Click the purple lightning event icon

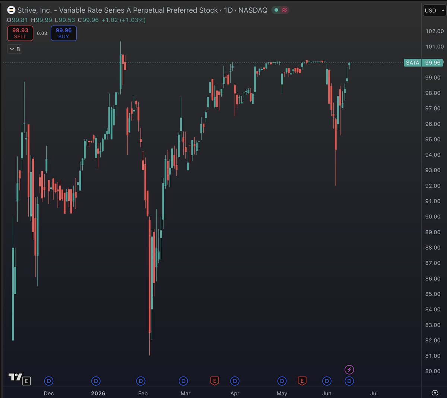[349, 370]
